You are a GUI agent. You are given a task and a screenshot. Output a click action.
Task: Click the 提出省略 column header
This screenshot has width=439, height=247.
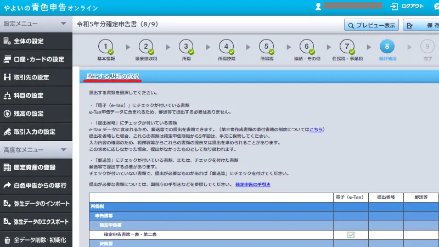coord(386,197)
